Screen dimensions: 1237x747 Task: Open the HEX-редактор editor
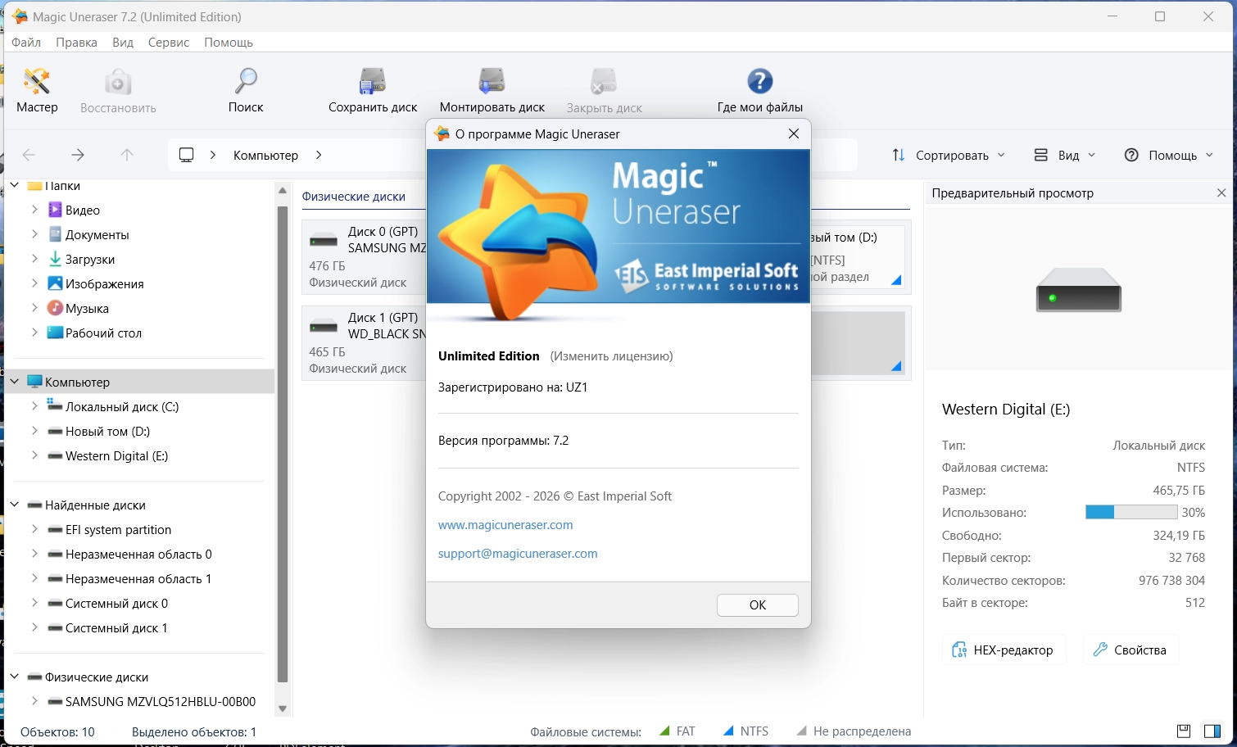coord(1004,650)
